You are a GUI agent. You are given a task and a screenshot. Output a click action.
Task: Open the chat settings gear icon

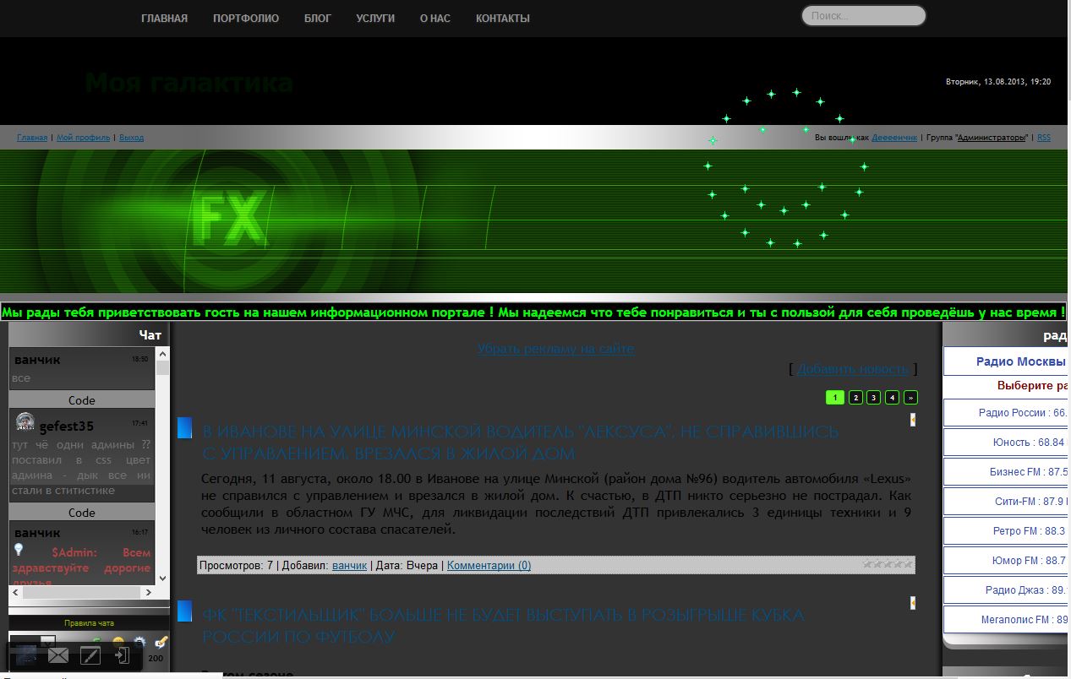(139, 644)
